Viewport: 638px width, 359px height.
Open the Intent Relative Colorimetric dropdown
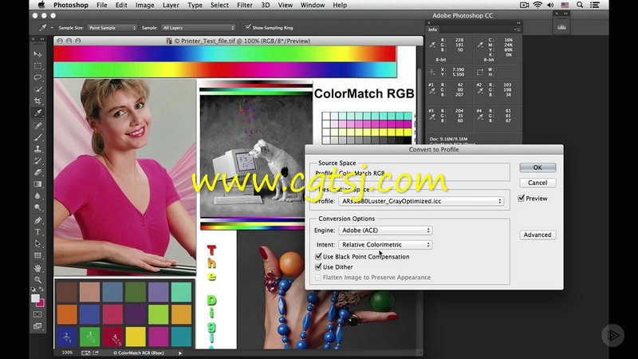385,245
